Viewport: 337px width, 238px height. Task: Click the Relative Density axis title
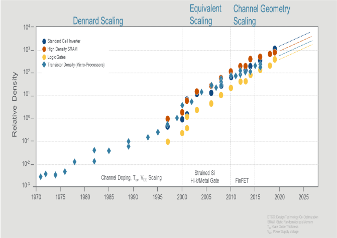(x=14, y=105)
